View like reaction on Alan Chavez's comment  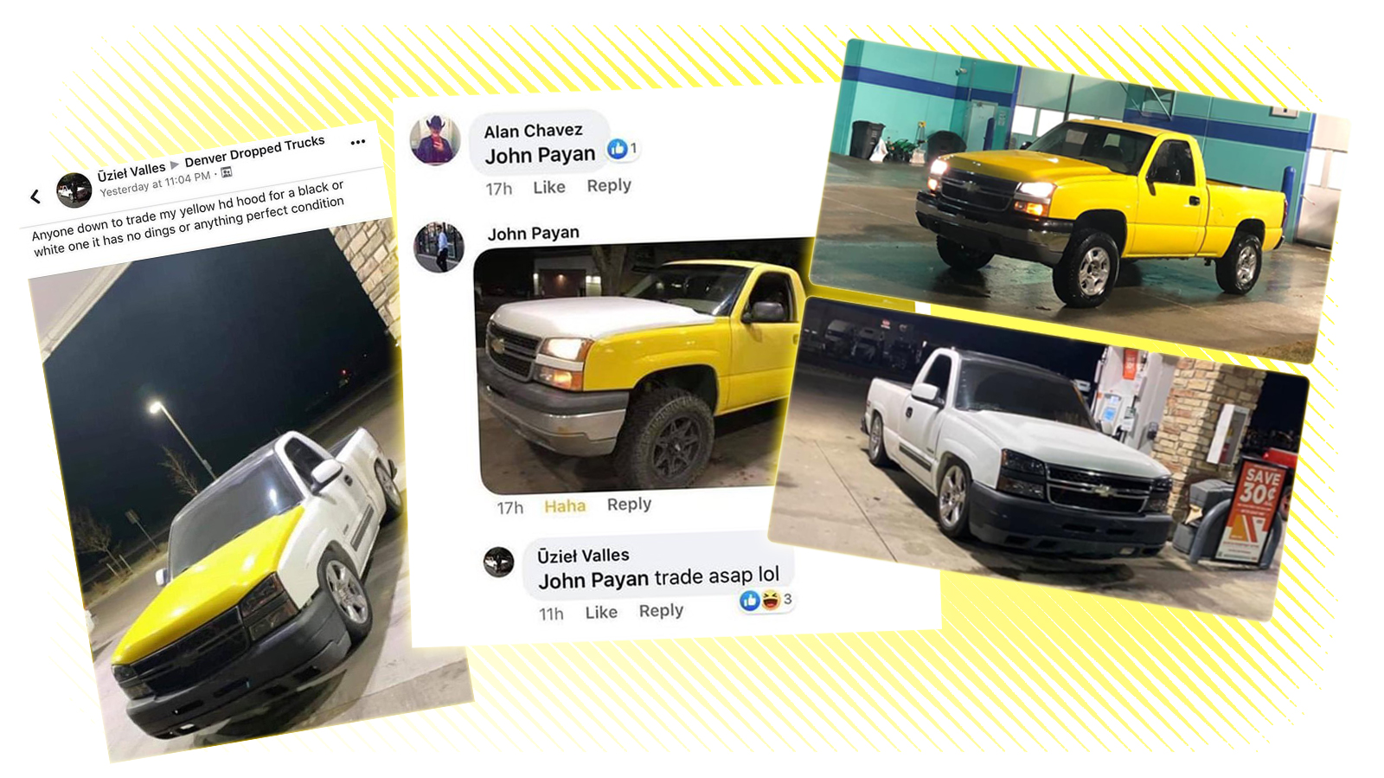pos(622,149)
